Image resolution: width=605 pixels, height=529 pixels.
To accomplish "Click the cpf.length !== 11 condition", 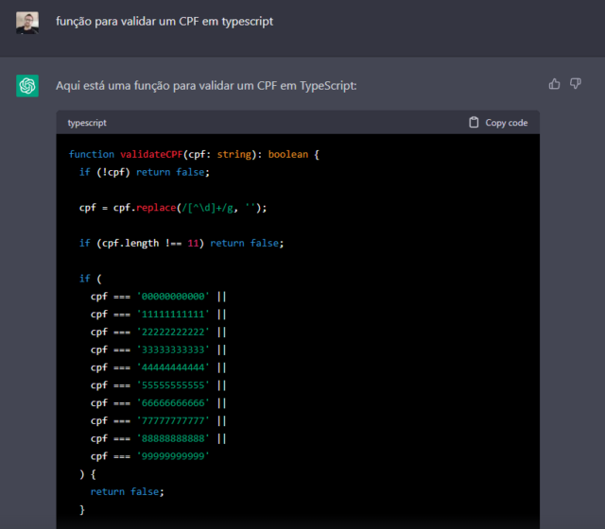I will pos(147,243).
